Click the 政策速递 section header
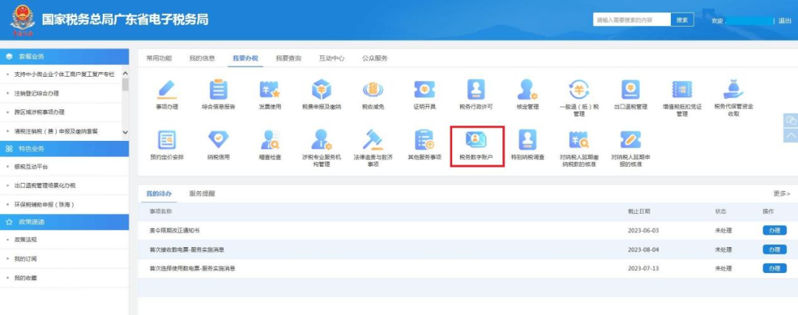This screenshot has width=798, height=315. pyautogui.click(x=64, y=222)
